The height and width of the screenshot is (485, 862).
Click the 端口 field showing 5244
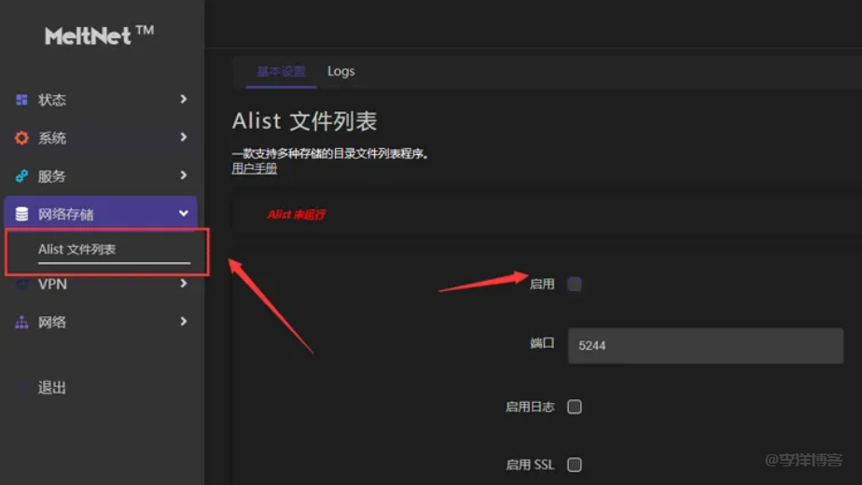click(x=704, y=345)
